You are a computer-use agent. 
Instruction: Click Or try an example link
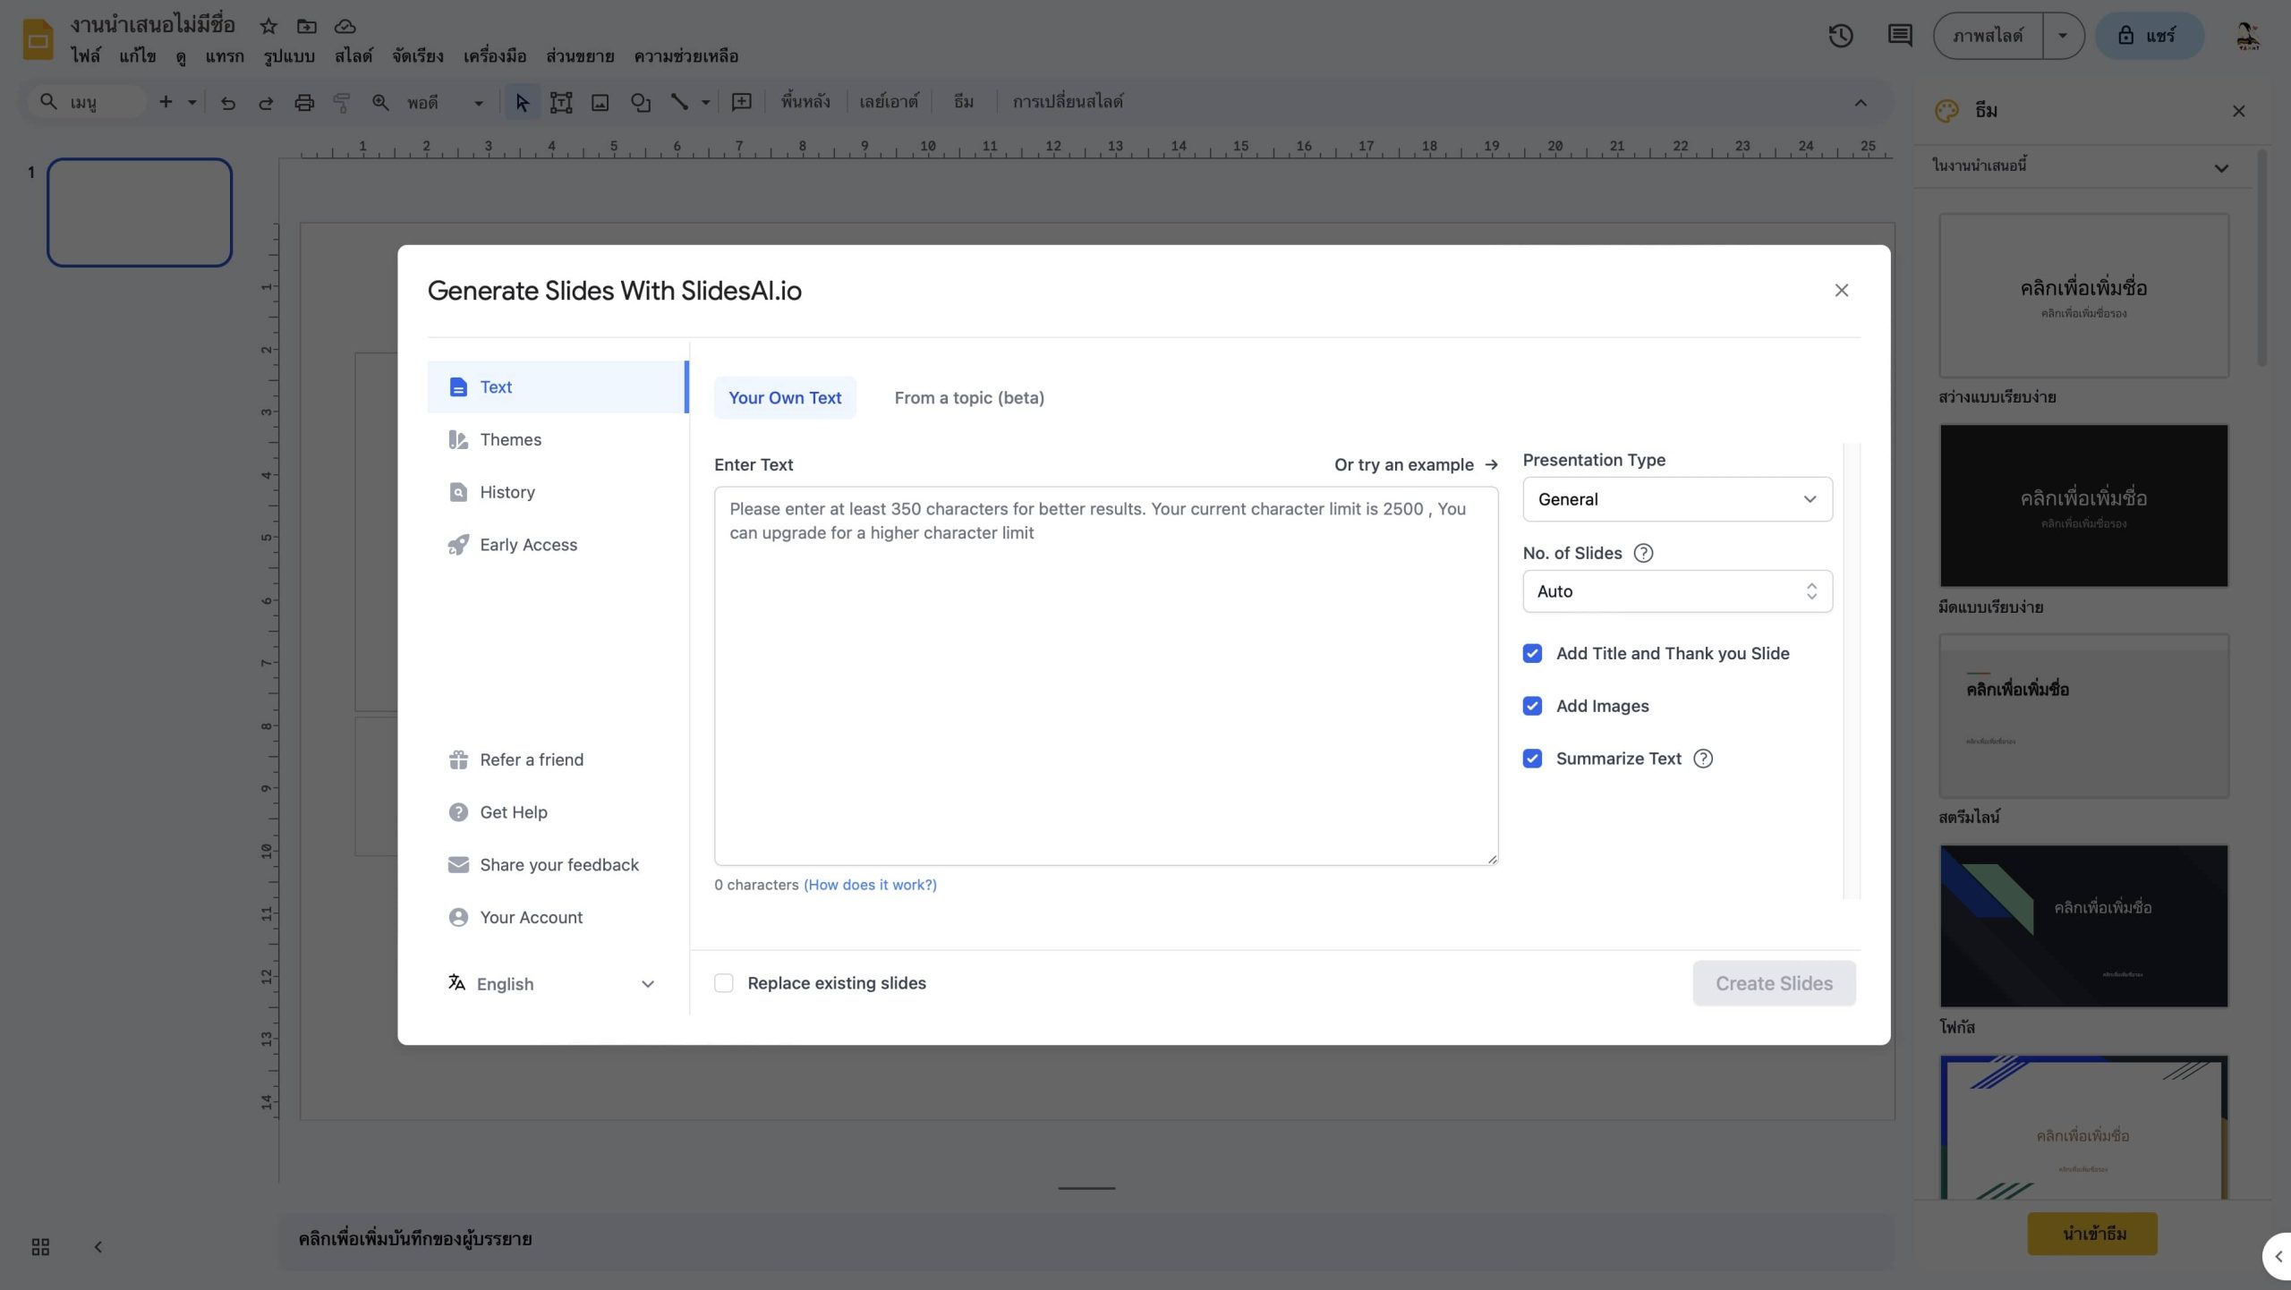coord(1415,464)
